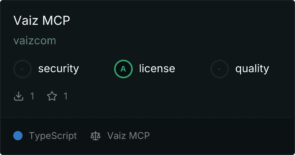Click the letter A inside license badge
The width and height of the screenshot is (295, 155).
(123, 69)
